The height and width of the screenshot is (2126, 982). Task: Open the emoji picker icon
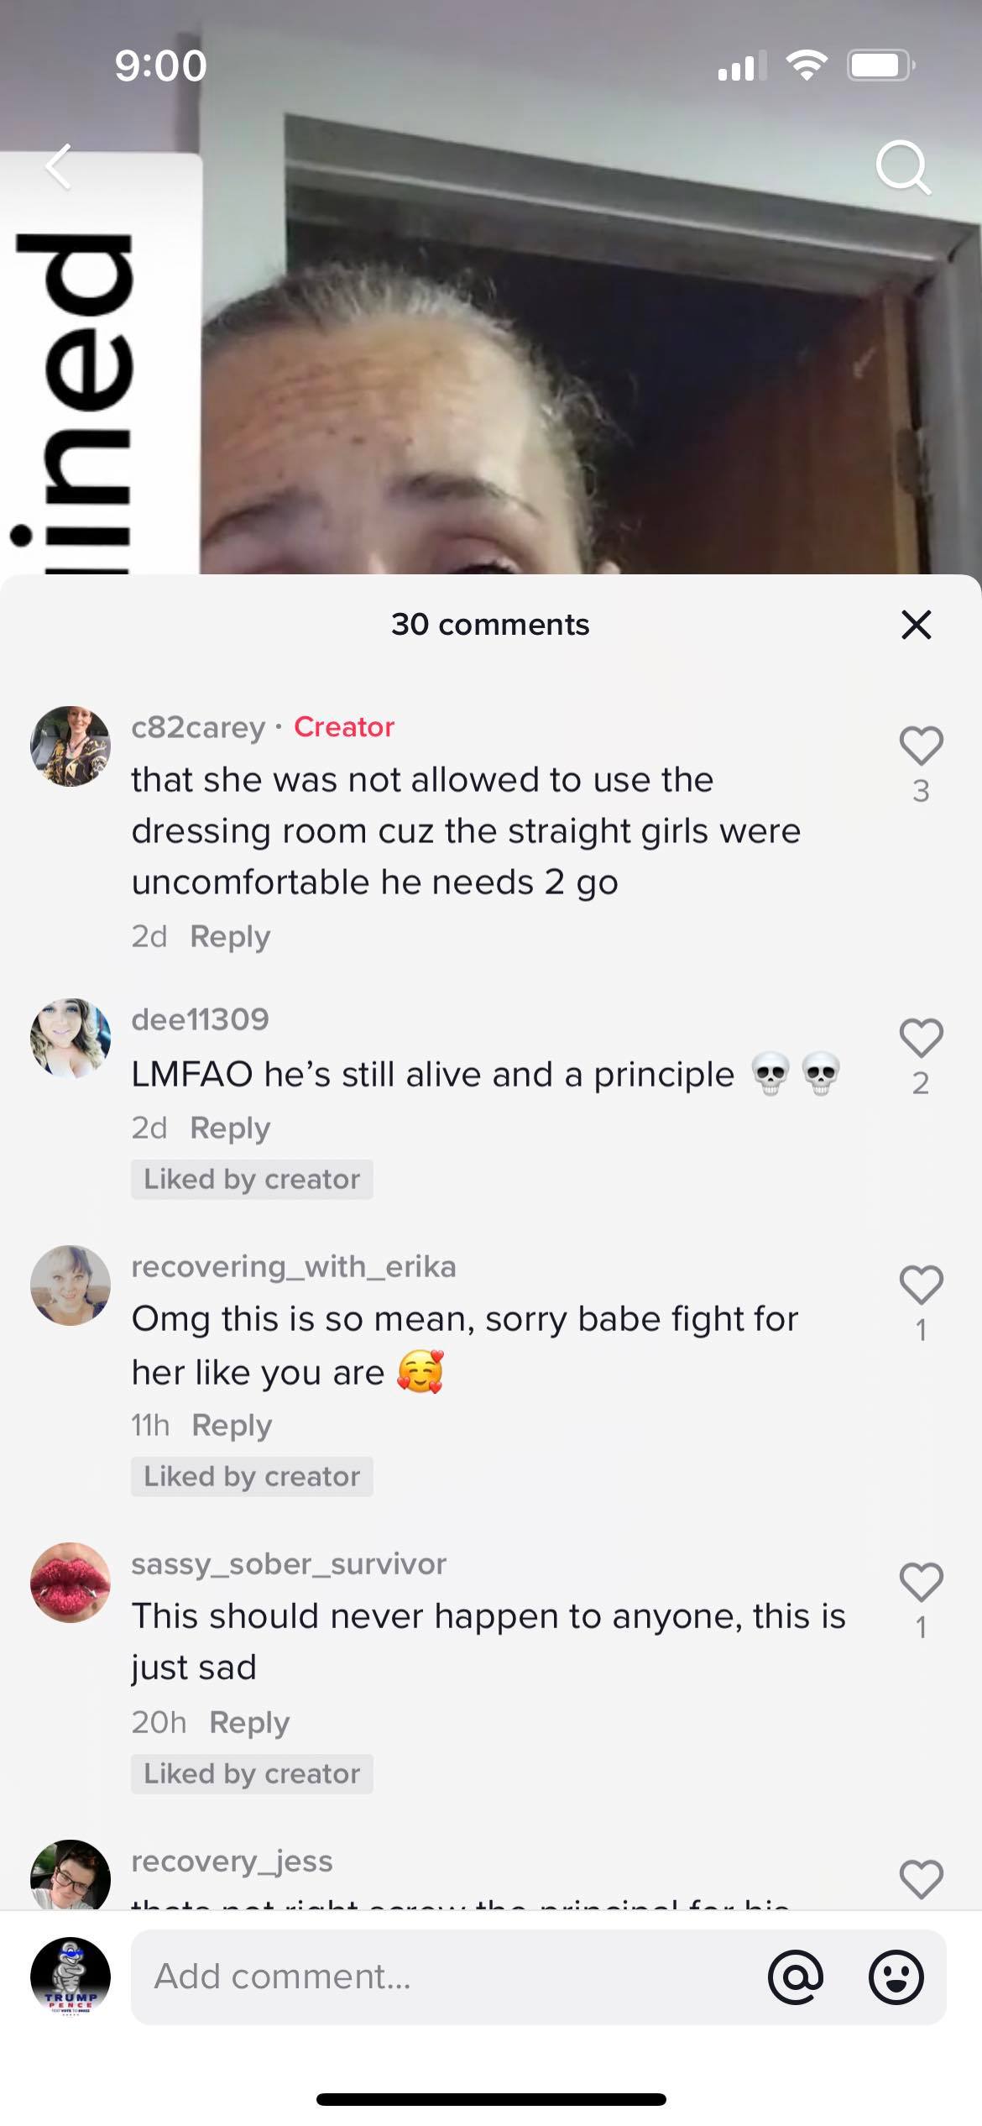click(x=896, y=1977)
